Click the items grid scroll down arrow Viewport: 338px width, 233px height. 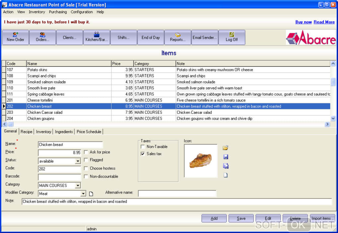[x=333, y=118]
